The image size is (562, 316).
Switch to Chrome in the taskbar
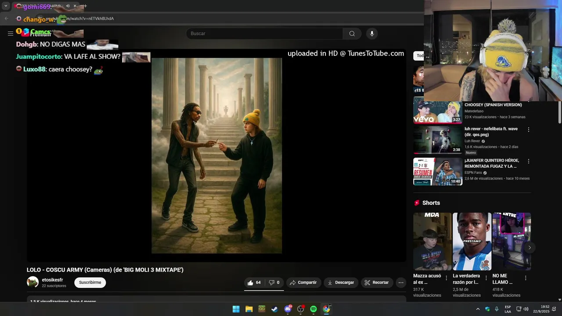coord(326,309)
